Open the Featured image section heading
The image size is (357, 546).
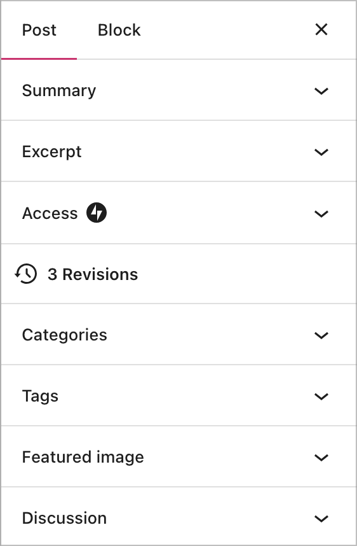tap(83, 457)
